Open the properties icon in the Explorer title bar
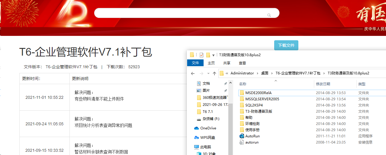The height and width of the screenshot is (155, 386). 202,55
